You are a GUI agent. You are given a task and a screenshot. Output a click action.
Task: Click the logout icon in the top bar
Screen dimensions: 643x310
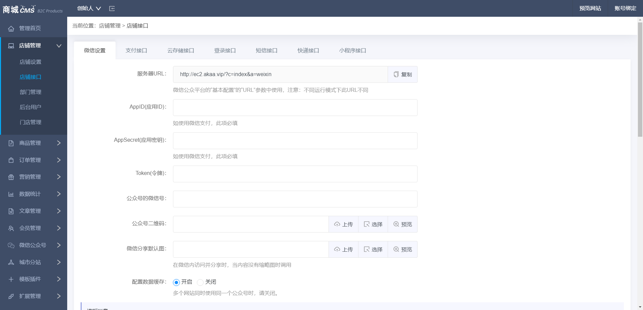pyautogui.click(x=112, y=8)
